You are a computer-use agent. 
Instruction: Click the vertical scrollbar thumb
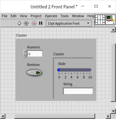coord(113,72)
